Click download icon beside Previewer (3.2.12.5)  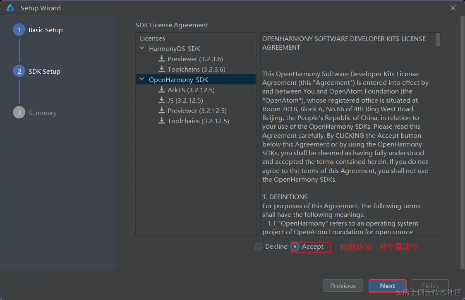click(162, 110)
